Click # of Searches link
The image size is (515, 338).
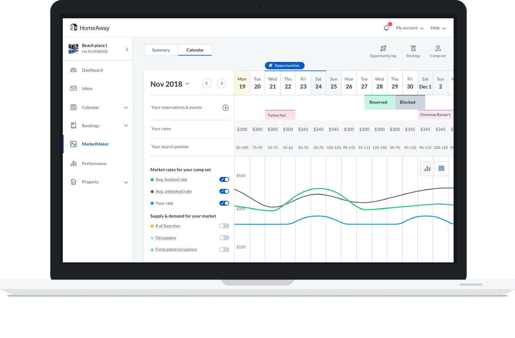point(168,226)
